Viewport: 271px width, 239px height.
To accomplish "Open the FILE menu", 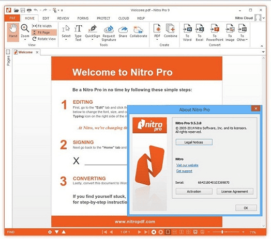I will coord(12,18).
